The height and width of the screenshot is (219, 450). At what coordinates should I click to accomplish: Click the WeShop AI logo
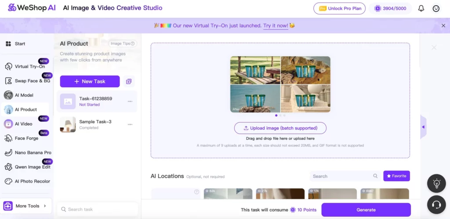point(31,8)
